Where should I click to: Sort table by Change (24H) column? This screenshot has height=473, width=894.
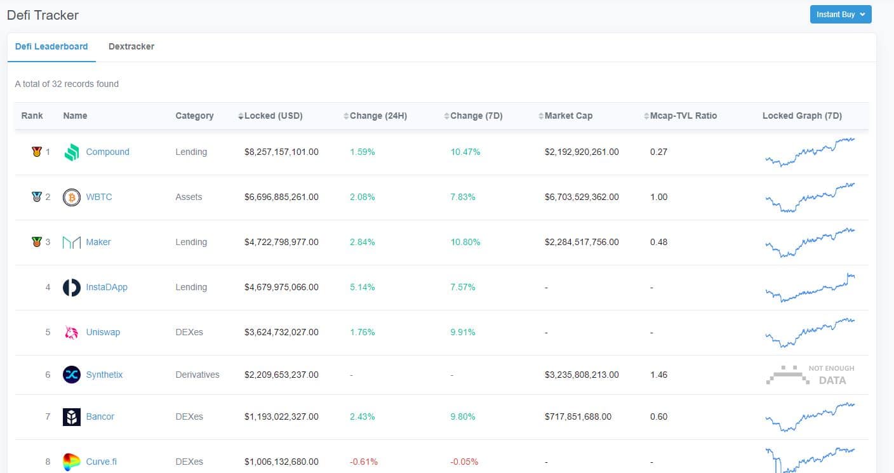pyautogui.click(x=375, y=116)
